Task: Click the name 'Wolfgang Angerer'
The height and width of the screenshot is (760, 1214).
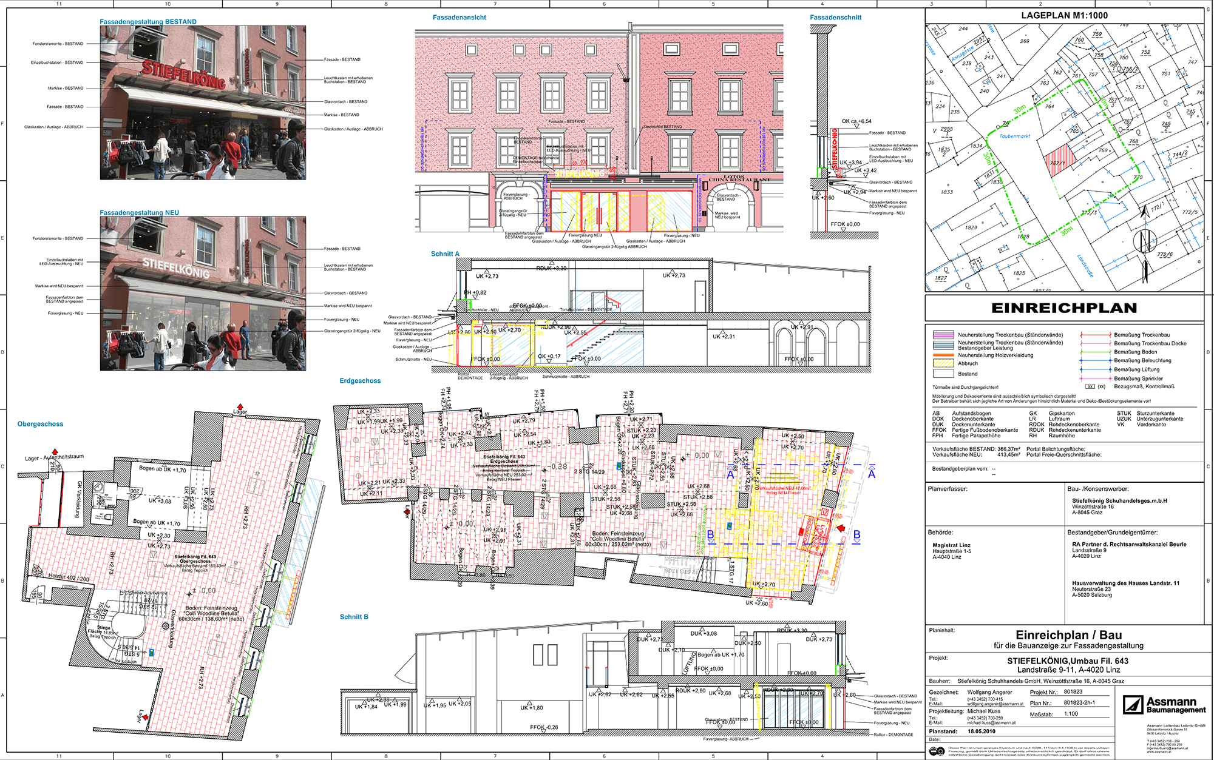Action: click(989, 692)
